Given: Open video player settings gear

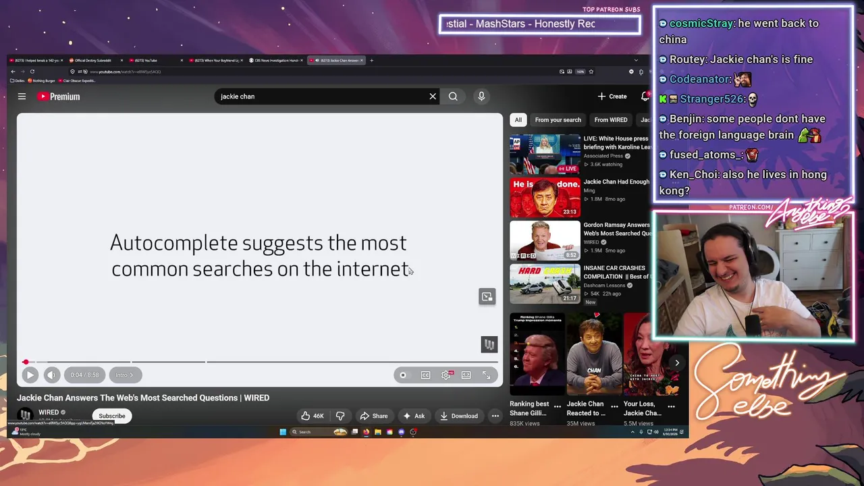Looking at the screenshot, I should [x=446, y=375].
